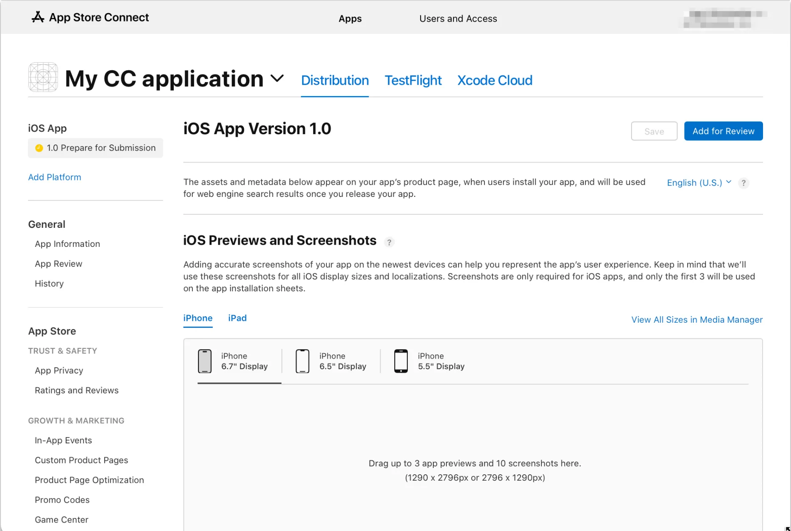Switch to the iPad screenshots tab
791x531 pixels.
pos(237,318)
